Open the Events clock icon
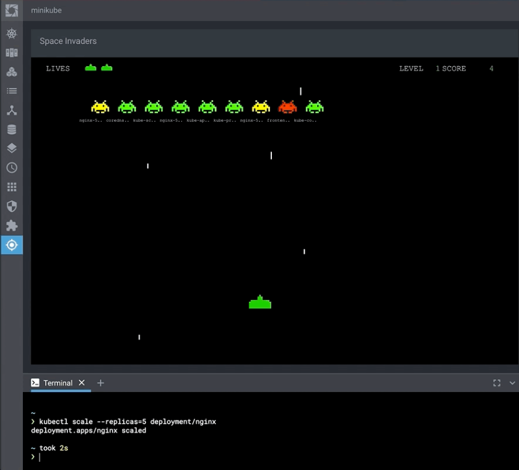The height and width of the screenshot is (470, 519). [12, 168]
